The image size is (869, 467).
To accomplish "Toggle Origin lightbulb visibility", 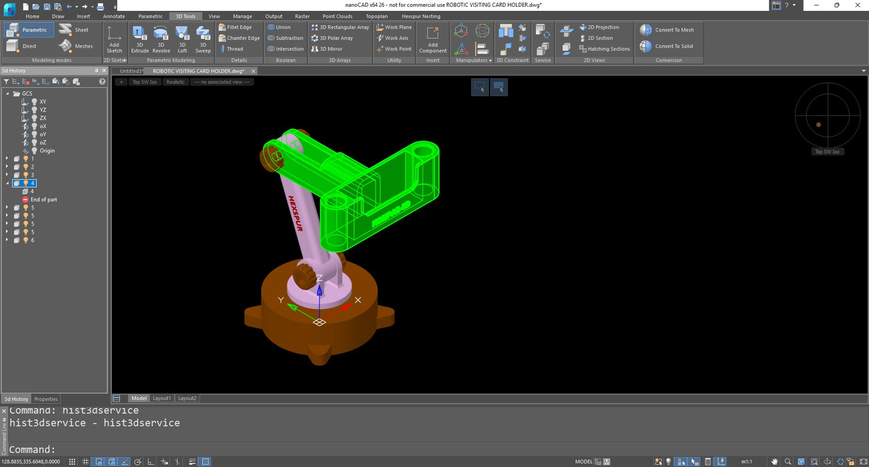I will point(34,150).
